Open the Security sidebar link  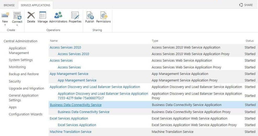click(x=15, y=81)
